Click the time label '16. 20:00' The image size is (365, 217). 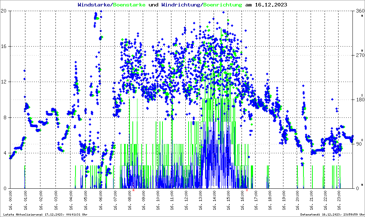click(x=297, y=200)
